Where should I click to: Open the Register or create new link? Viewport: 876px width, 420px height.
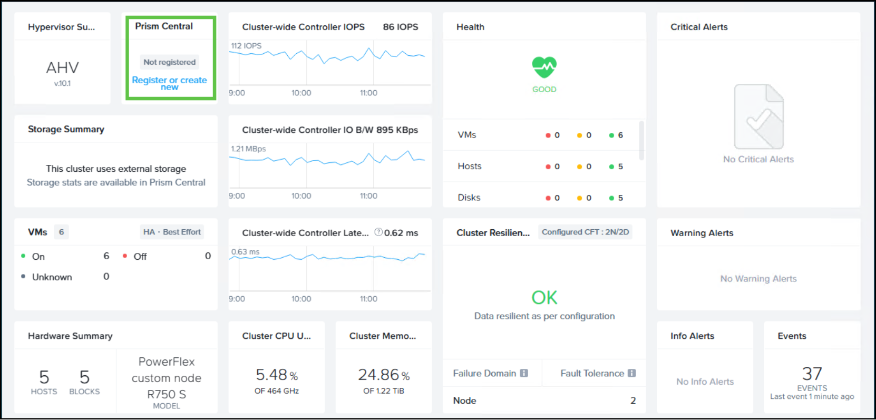click(x=169, y=83)
